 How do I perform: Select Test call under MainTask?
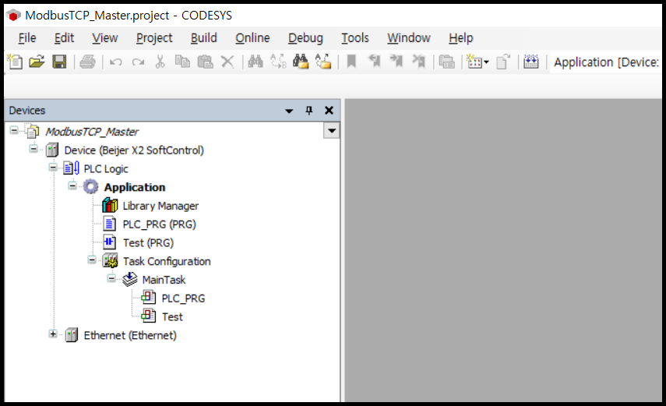coord(172,316)
